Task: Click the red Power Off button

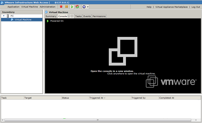Action: [x=61, y=7]
